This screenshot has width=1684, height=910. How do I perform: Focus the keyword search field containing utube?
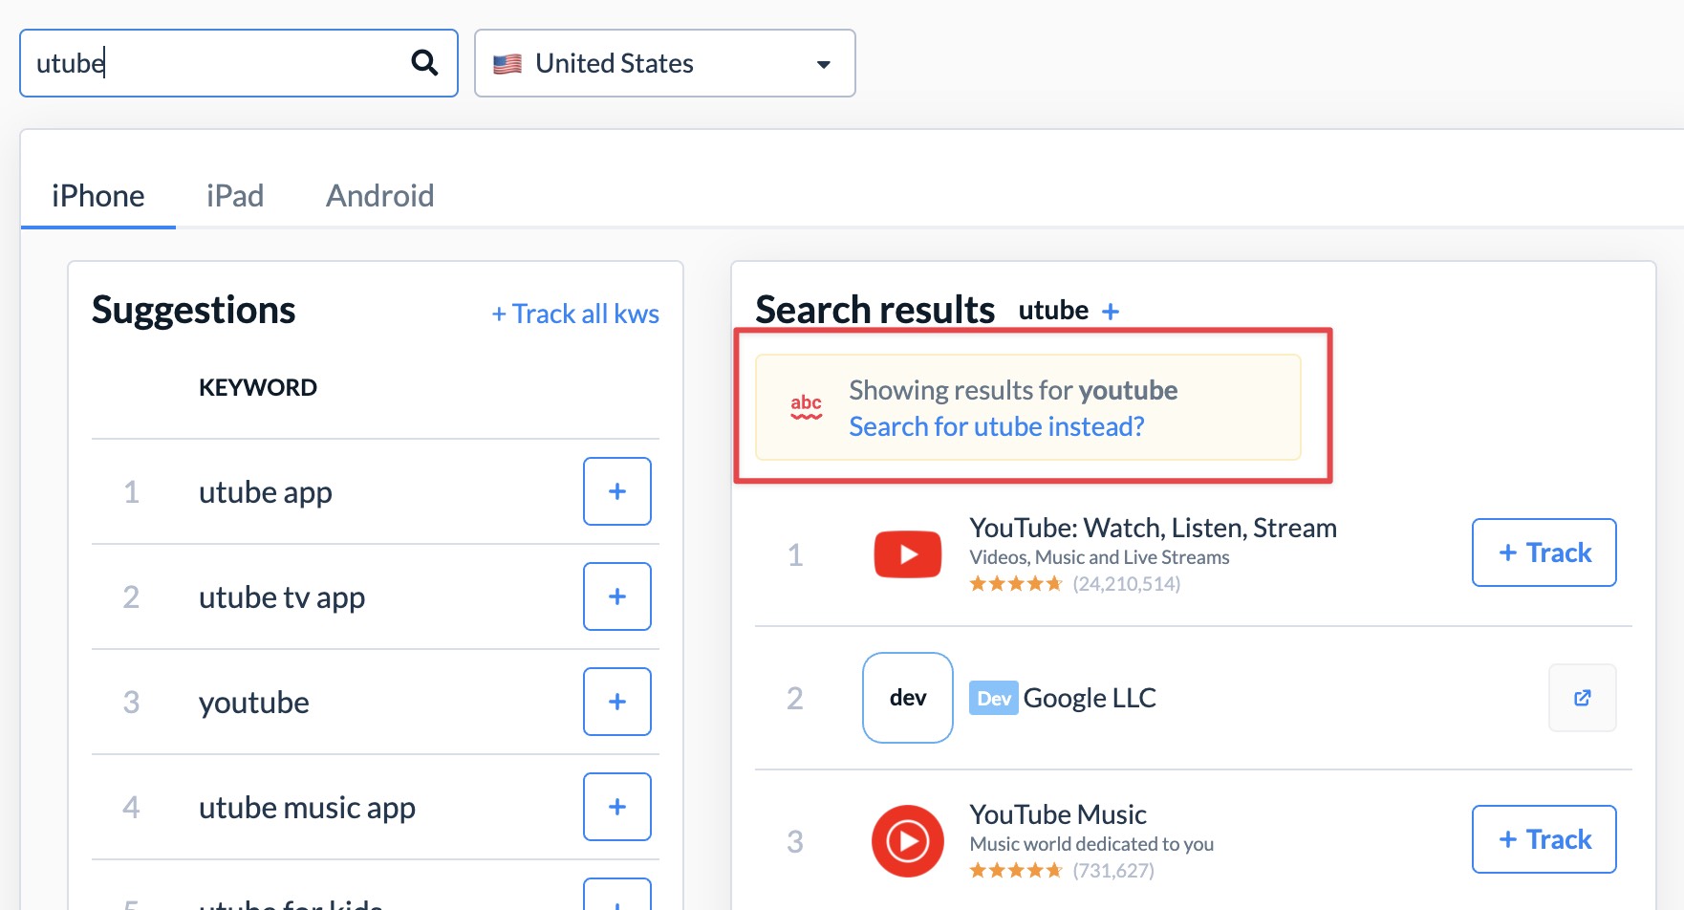tap(239, 63)
